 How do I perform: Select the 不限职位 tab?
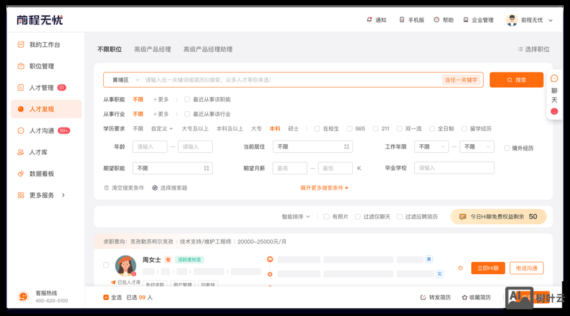[x=110, y=49]
